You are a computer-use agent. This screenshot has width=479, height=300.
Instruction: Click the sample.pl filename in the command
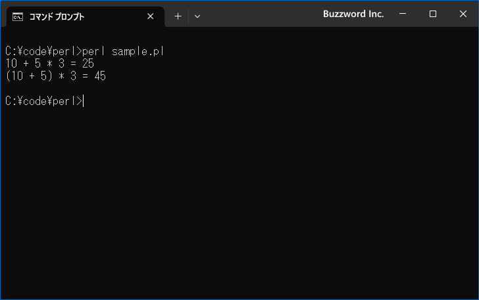coord(138,51)
